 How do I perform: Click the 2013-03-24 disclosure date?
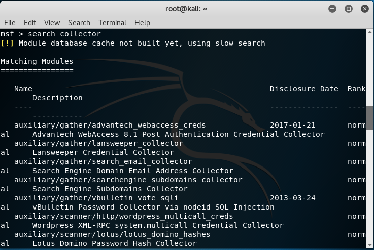pyautogui.click(x=293, y=198)
